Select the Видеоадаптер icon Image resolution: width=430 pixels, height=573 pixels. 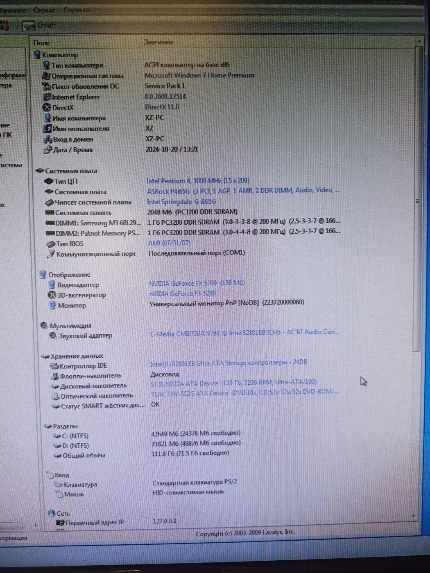click(x=52, y=284)
